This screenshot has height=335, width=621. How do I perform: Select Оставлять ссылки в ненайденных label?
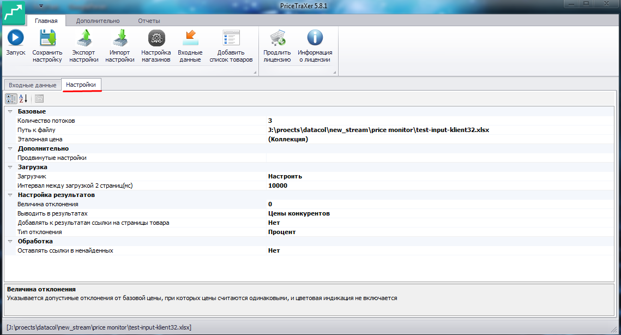click(65, 250)
